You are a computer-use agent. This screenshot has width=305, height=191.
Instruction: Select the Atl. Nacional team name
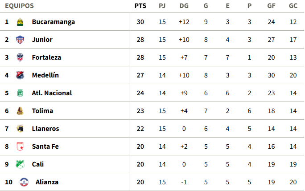tap(52, 93)
